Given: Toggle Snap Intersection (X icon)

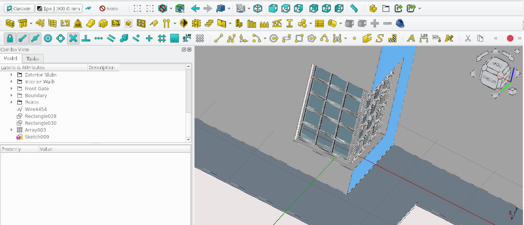Looking at the screenshot, I should pos(73,38).
